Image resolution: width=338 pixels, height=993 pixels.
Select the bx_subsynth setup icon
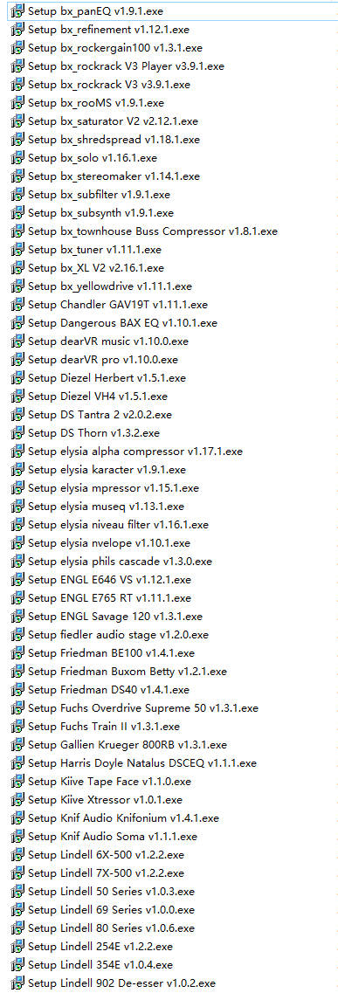(17, 213)
